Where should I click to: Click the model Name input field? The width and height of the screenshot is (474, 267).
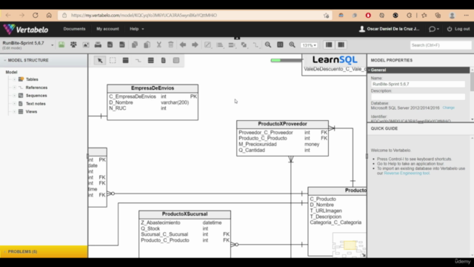pos(418,84)
